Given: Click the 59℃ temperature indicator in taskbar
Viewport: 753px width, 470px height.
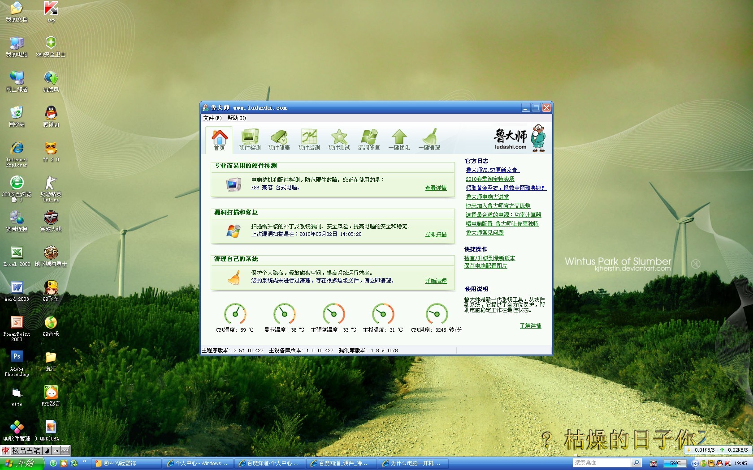Looking at the screenshot, I should pyautogui.click(x=675, y=463).
